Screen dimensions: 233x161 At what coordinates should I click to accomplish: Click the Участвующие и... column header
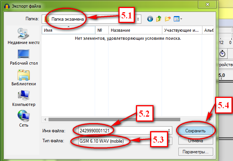point(181,30)
